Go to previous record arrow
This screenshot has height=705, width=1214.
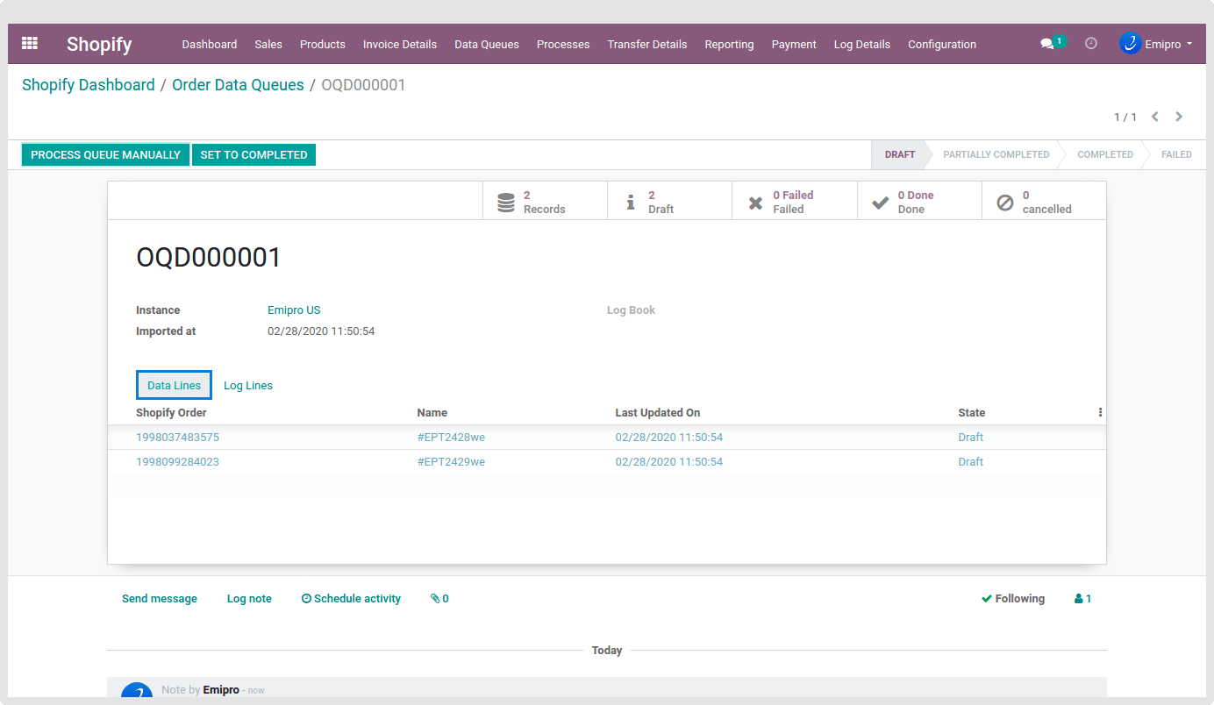pos(1155,117)
